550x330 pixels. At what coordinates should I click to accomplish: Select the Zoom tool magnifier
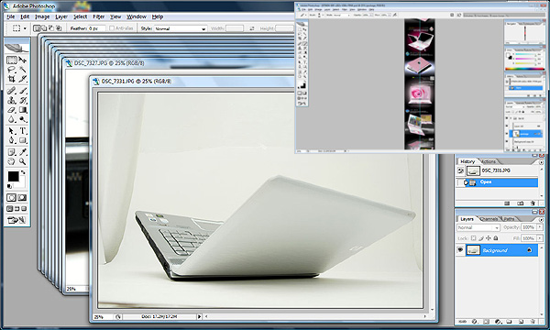click(22, 161)
